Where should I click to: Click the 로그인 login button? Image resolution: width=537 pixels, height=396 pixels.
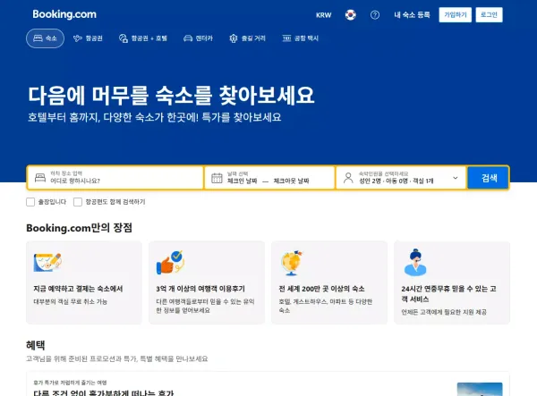click(489, 14)
